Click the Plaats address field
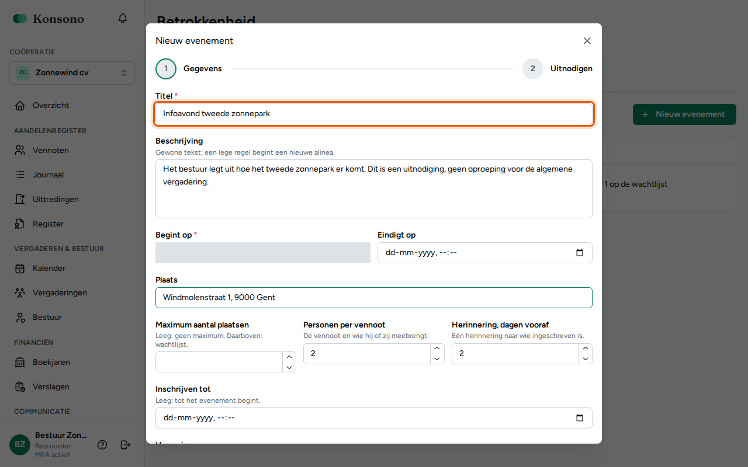 click(x=374, y=298)
